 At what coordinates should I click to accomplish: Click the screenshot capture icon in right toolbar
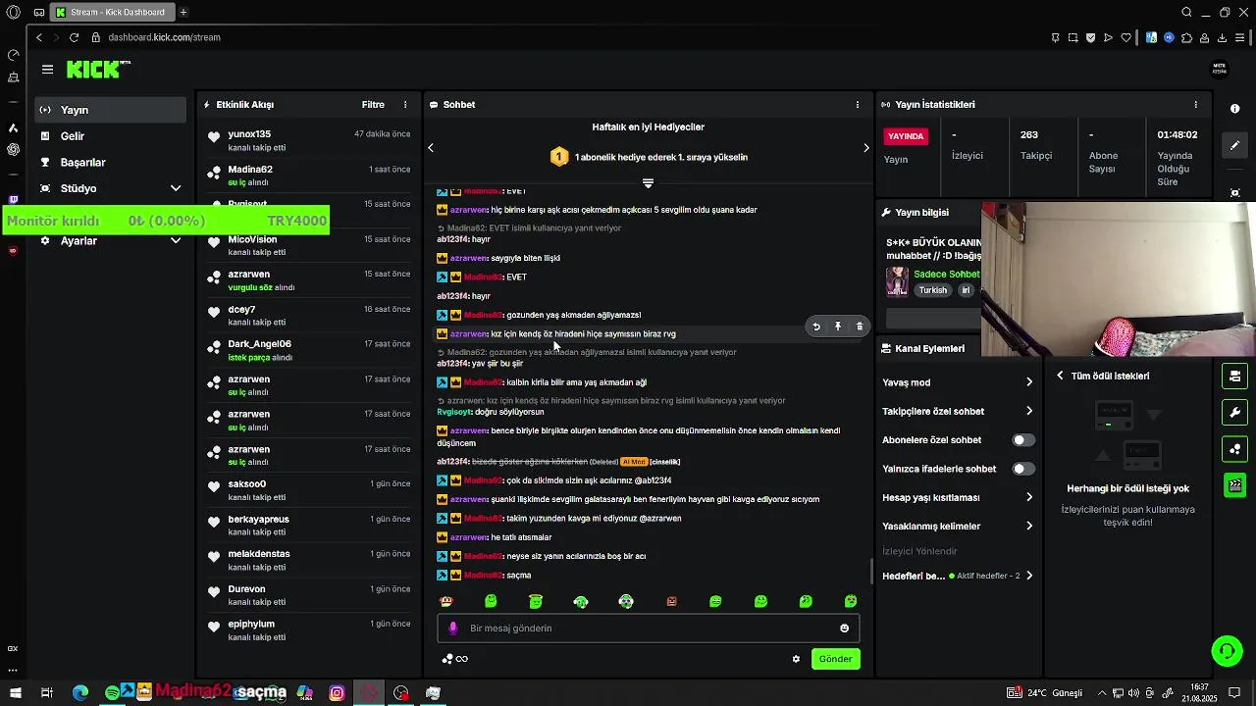pos(1234,193)
